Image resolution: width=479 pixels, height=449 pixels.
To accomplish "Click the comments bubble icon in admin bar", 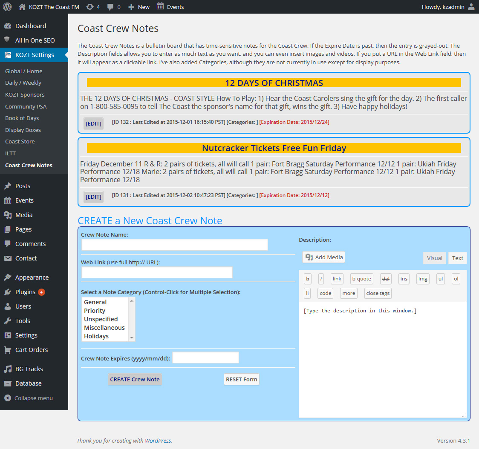I will point(111,7).
